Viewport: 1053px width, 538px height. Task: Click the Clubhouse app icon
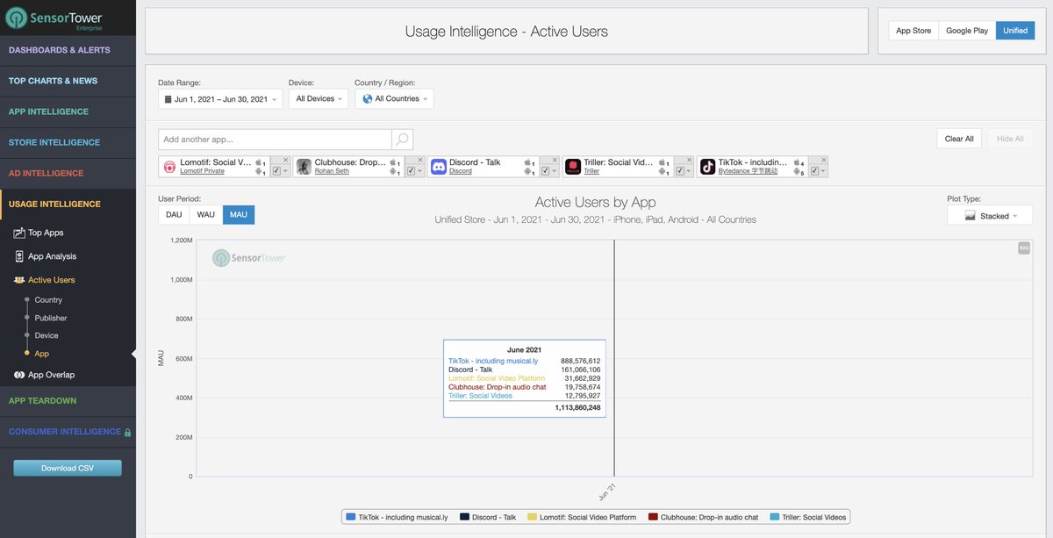[304, 167]
